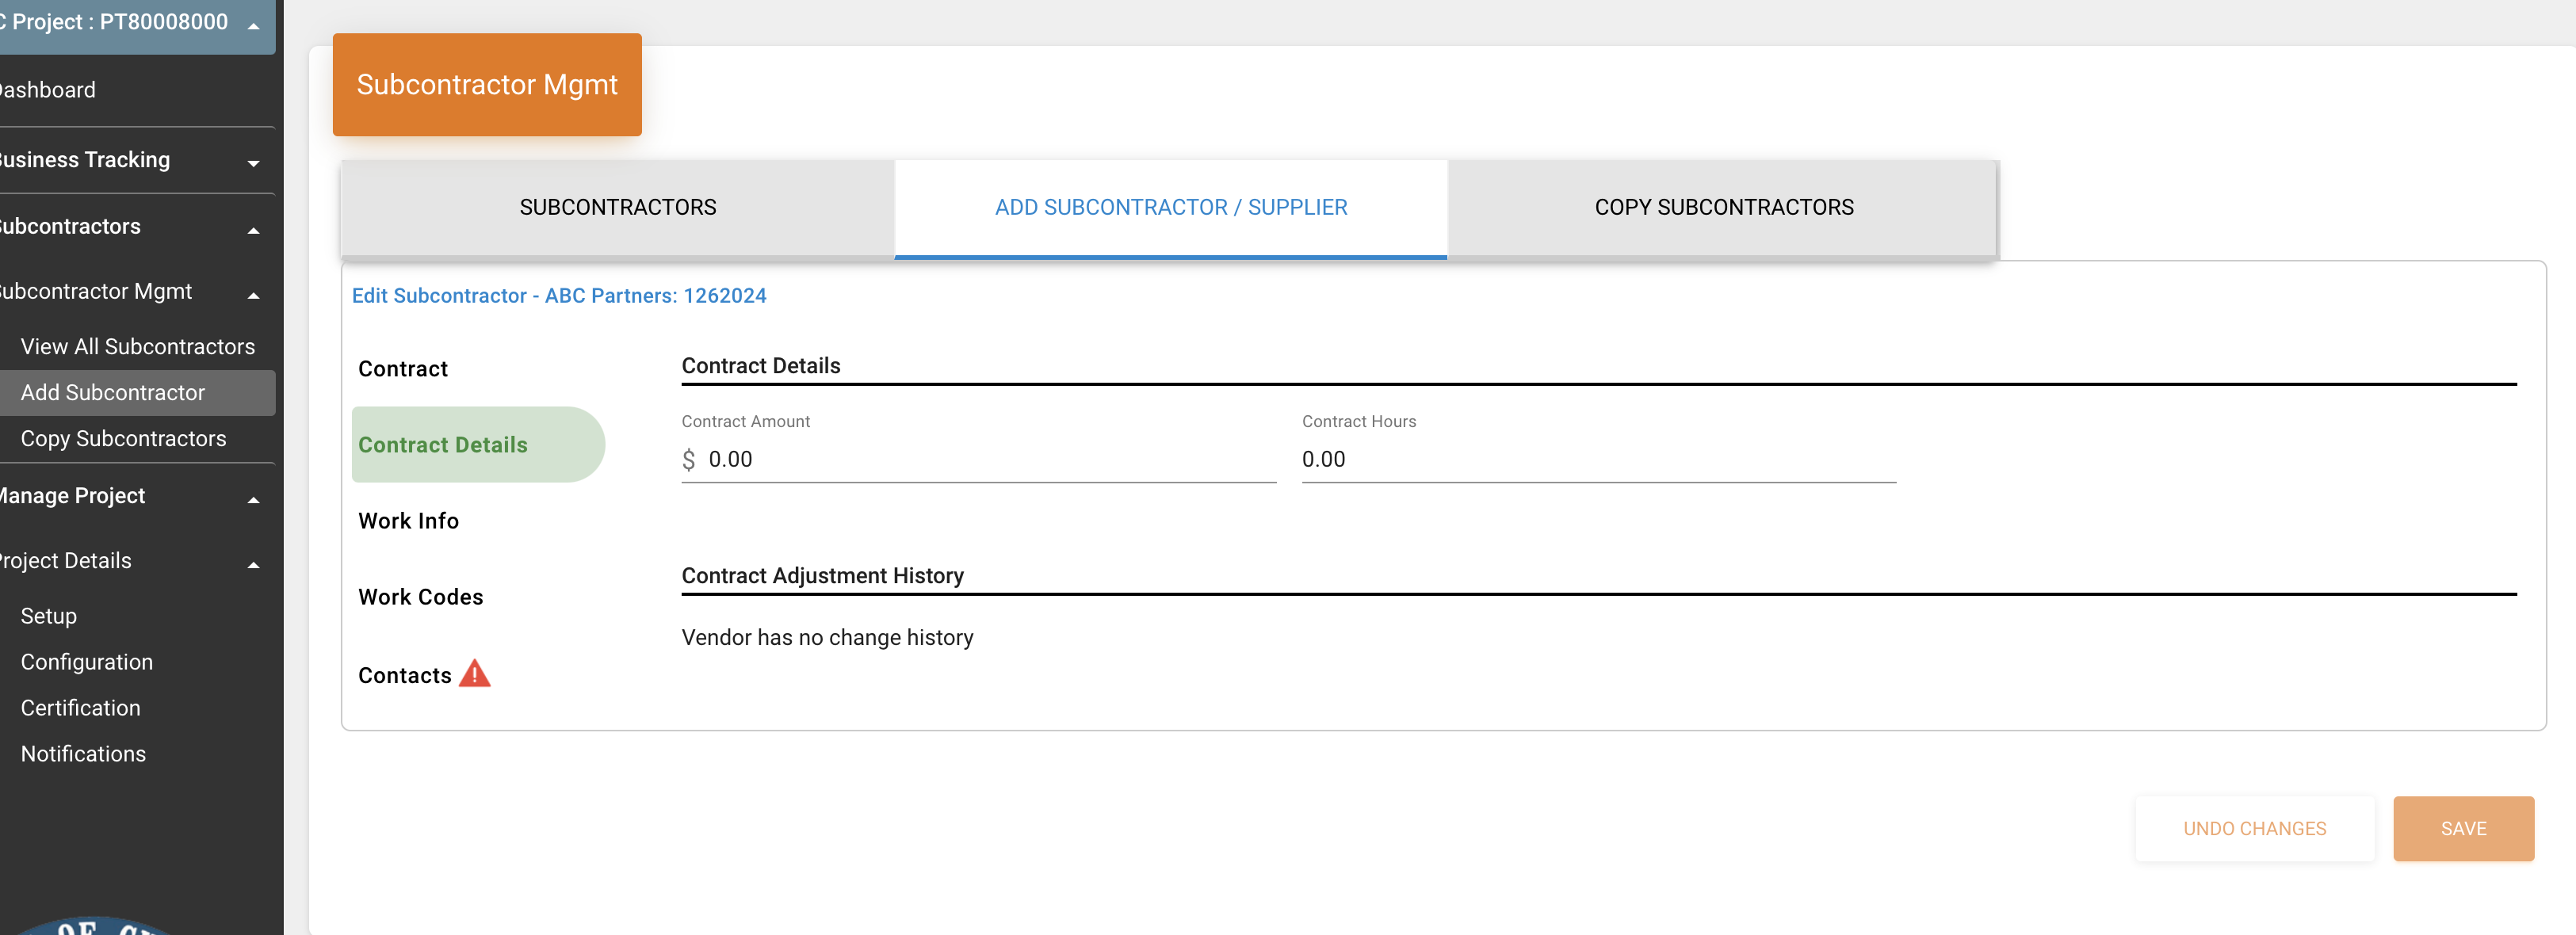Click the Project Details sidebar label
Screen dimensions: 2576x935
click(x=65, y=560)
